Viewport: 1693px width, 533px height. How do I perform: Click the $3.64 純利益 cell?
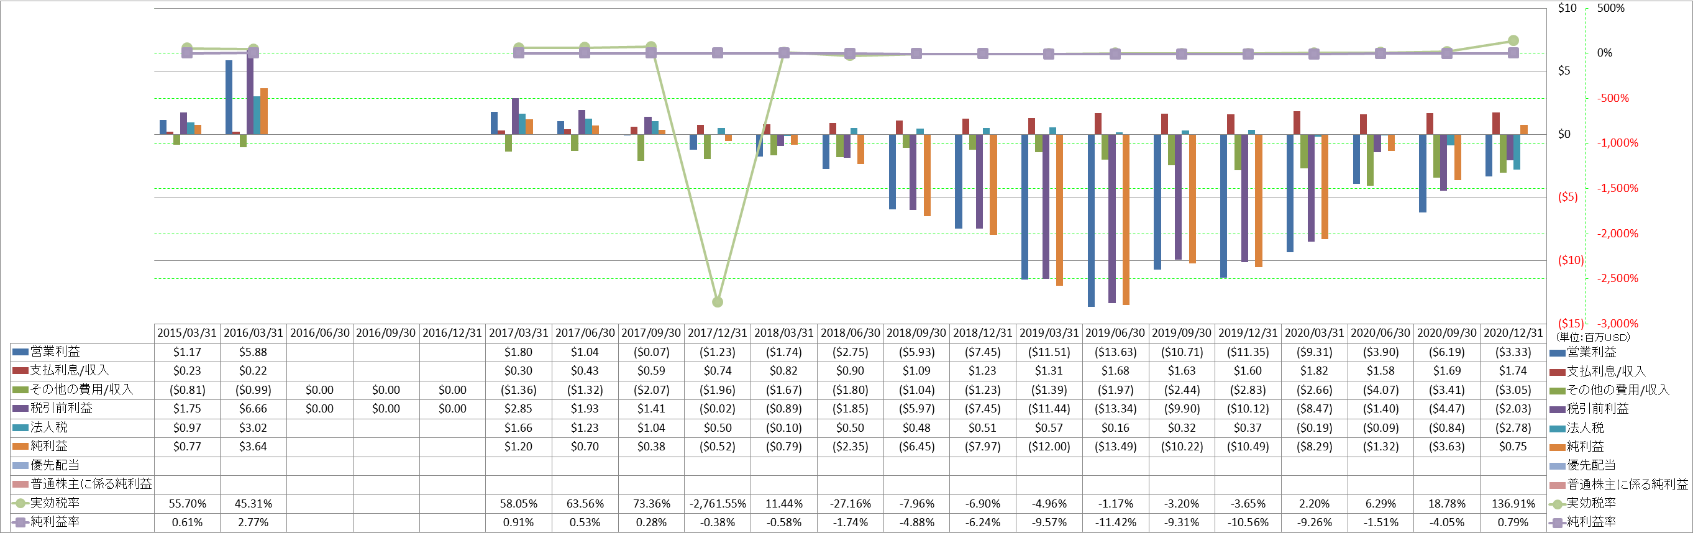(x=253, y=447)
